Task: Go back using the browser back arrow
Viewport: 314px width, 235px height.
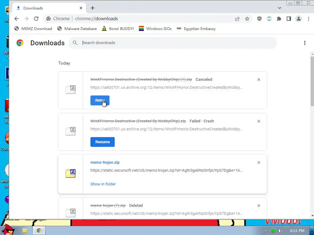Action: tap(17, 19)
